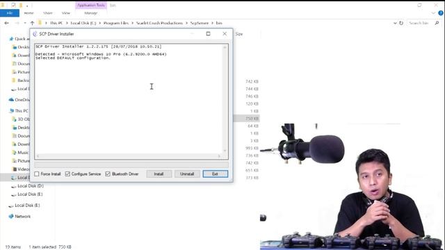Select Network in navigation pane

[23, 216]
